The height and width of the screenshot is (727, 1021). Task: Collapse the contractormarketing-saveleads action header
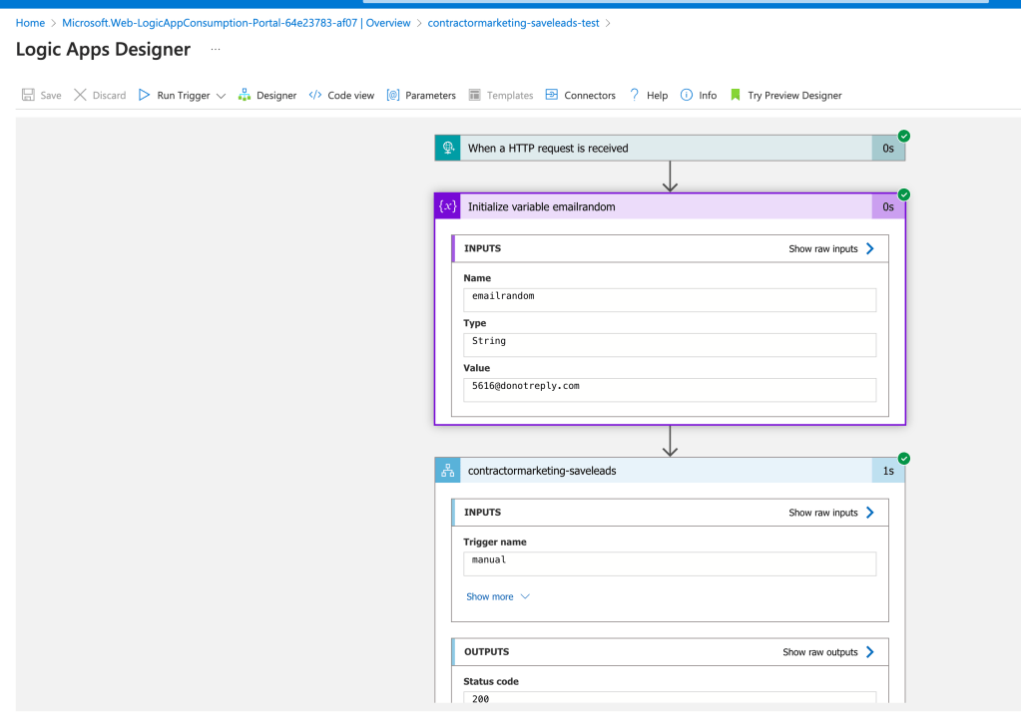(x=670, y=471)
